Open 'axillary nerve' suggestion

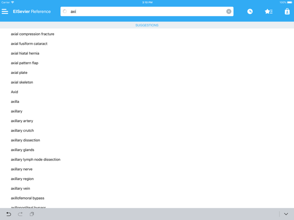[21, 169]
